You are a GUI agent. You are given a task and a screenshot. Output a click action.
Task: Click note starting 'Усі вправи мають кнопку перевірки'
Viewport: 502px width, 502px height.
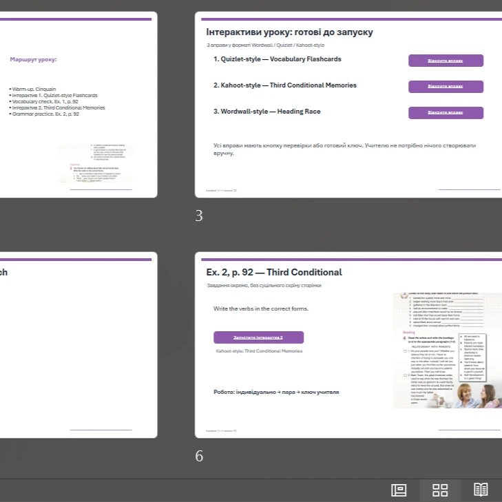pos(344,149)
